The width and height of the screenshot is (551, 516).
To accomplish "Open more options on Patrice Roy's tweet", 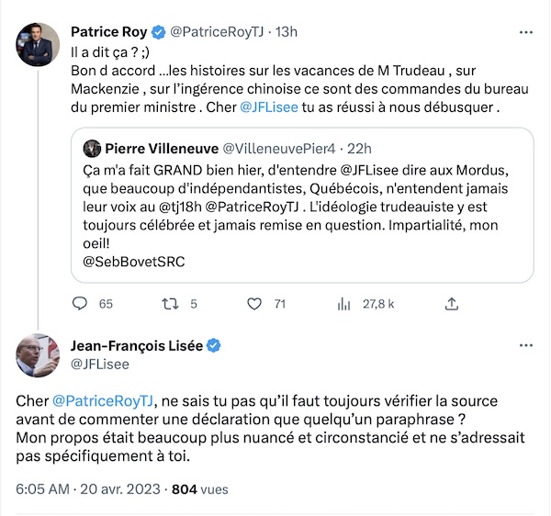I will tap(526, 32).
